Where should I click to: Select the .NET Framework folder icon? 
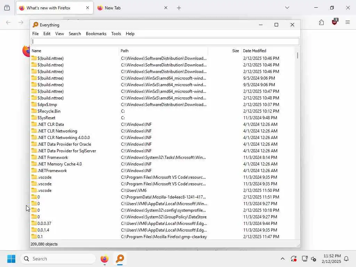(x=34, y=157)
